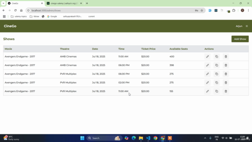Click the Movie column header
The image size is (252, 142).
point(8,49)
